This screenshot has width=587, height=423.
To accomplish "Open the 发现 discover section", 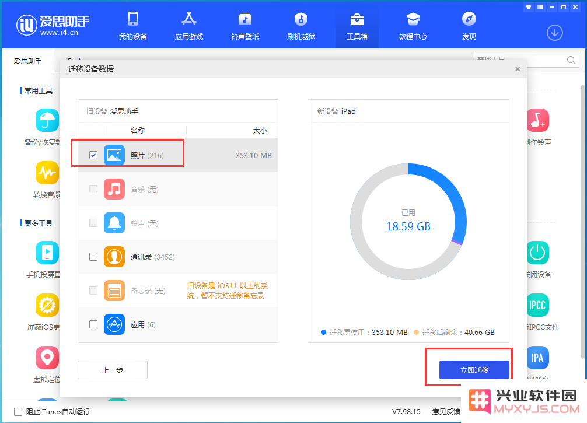I will (x=469, y=26).
